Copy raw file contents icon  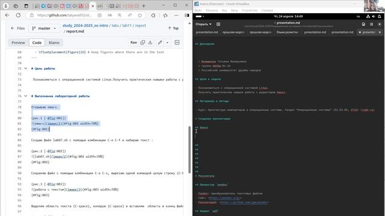pos(143,43)
